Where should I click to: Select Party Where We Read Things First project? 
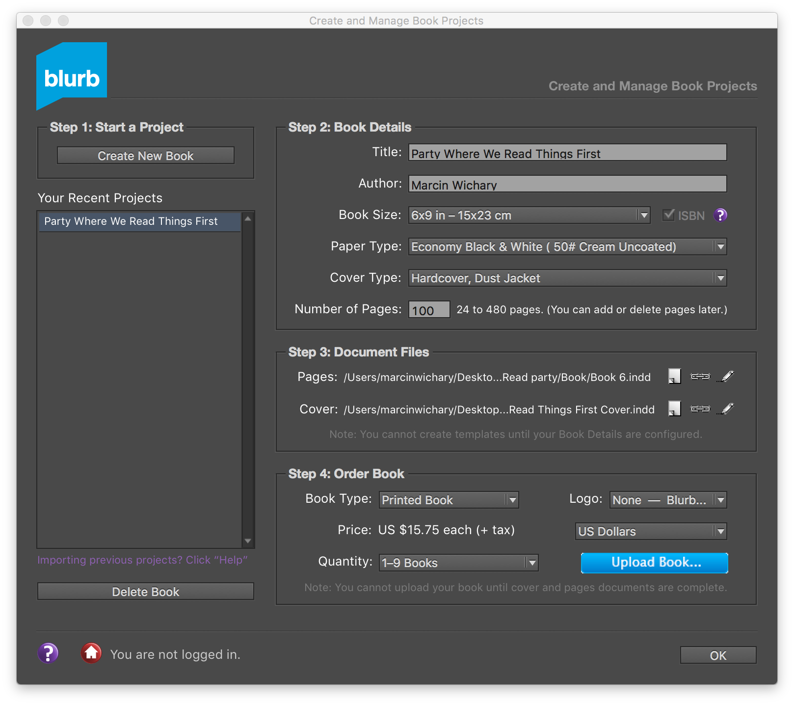140,221
